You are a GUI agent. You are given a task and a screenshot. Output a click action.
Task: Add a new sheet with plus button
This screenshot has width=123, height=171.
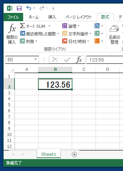coord(74,154)
